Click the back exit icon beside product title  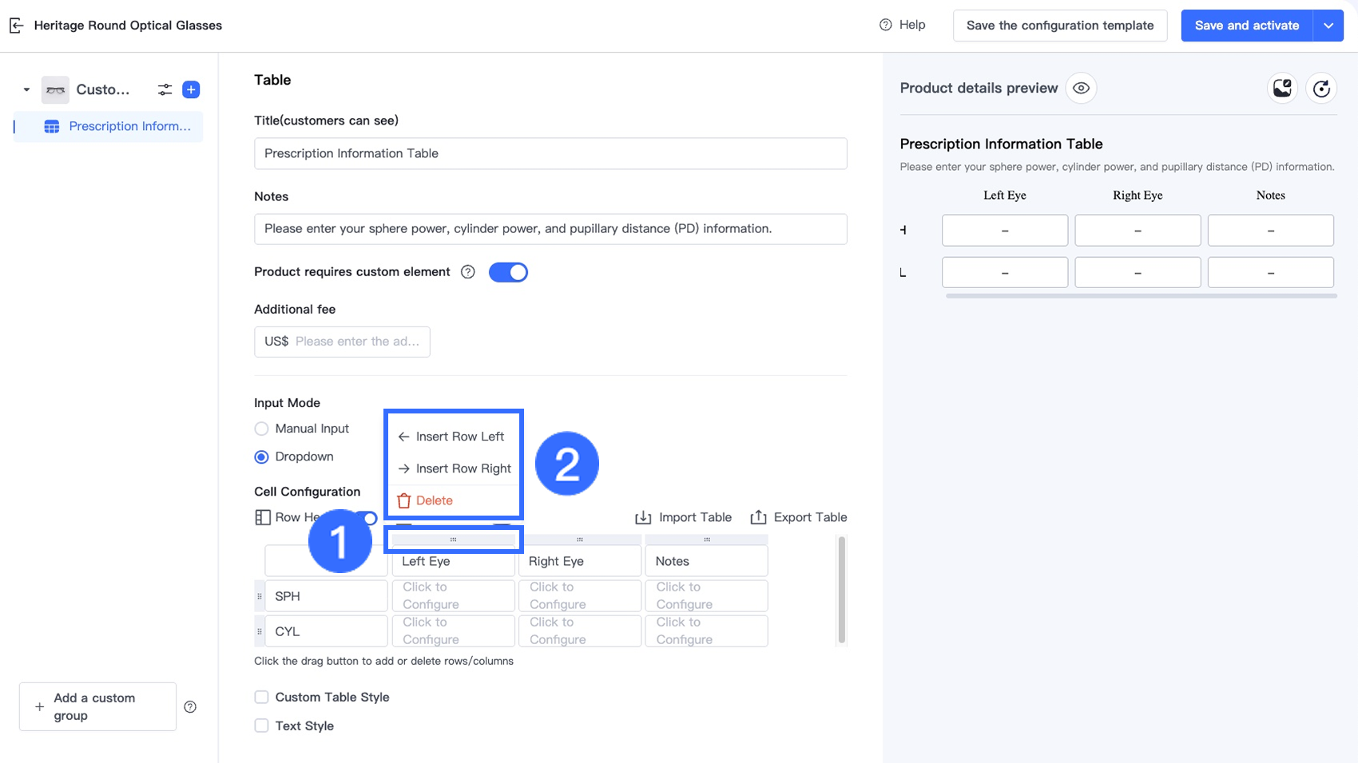click(x=16, y=26)
